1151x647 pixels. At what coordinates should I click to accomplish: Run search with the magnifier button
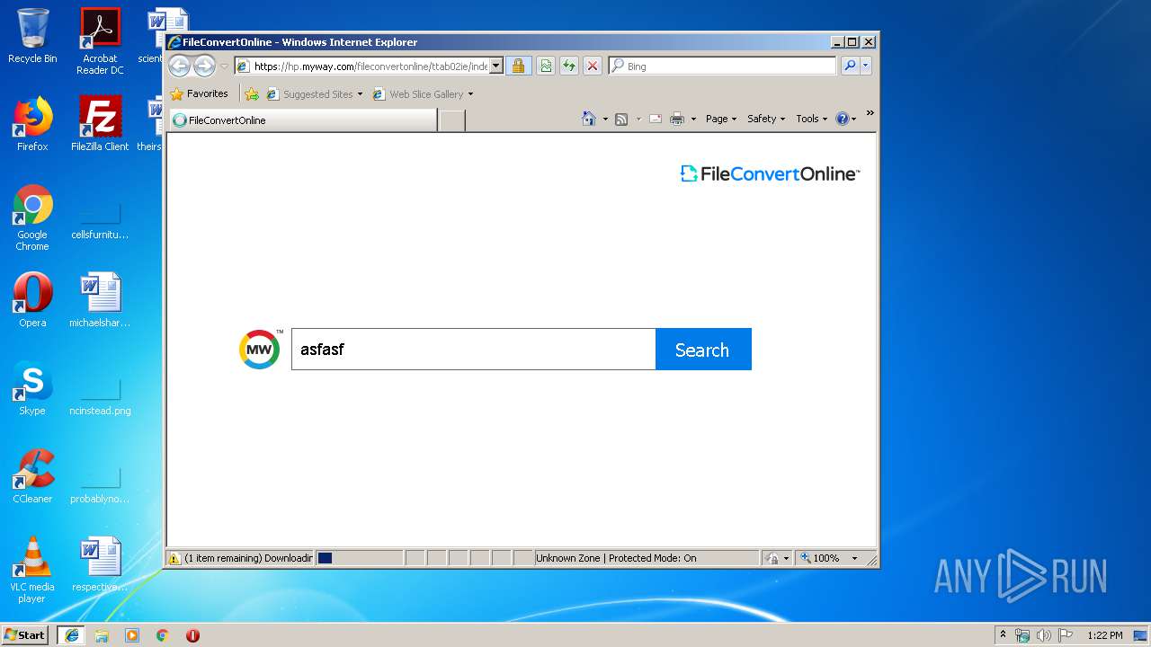850,66
